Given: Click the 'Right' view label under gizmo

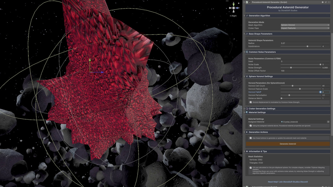Looking at the screenshot, I should 234,16.
